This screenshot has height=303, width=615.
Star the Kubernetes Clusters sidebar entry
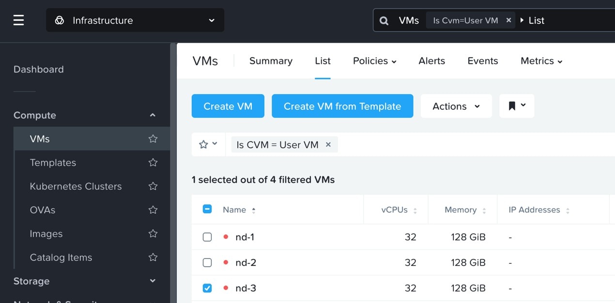[x=153, y=186]
